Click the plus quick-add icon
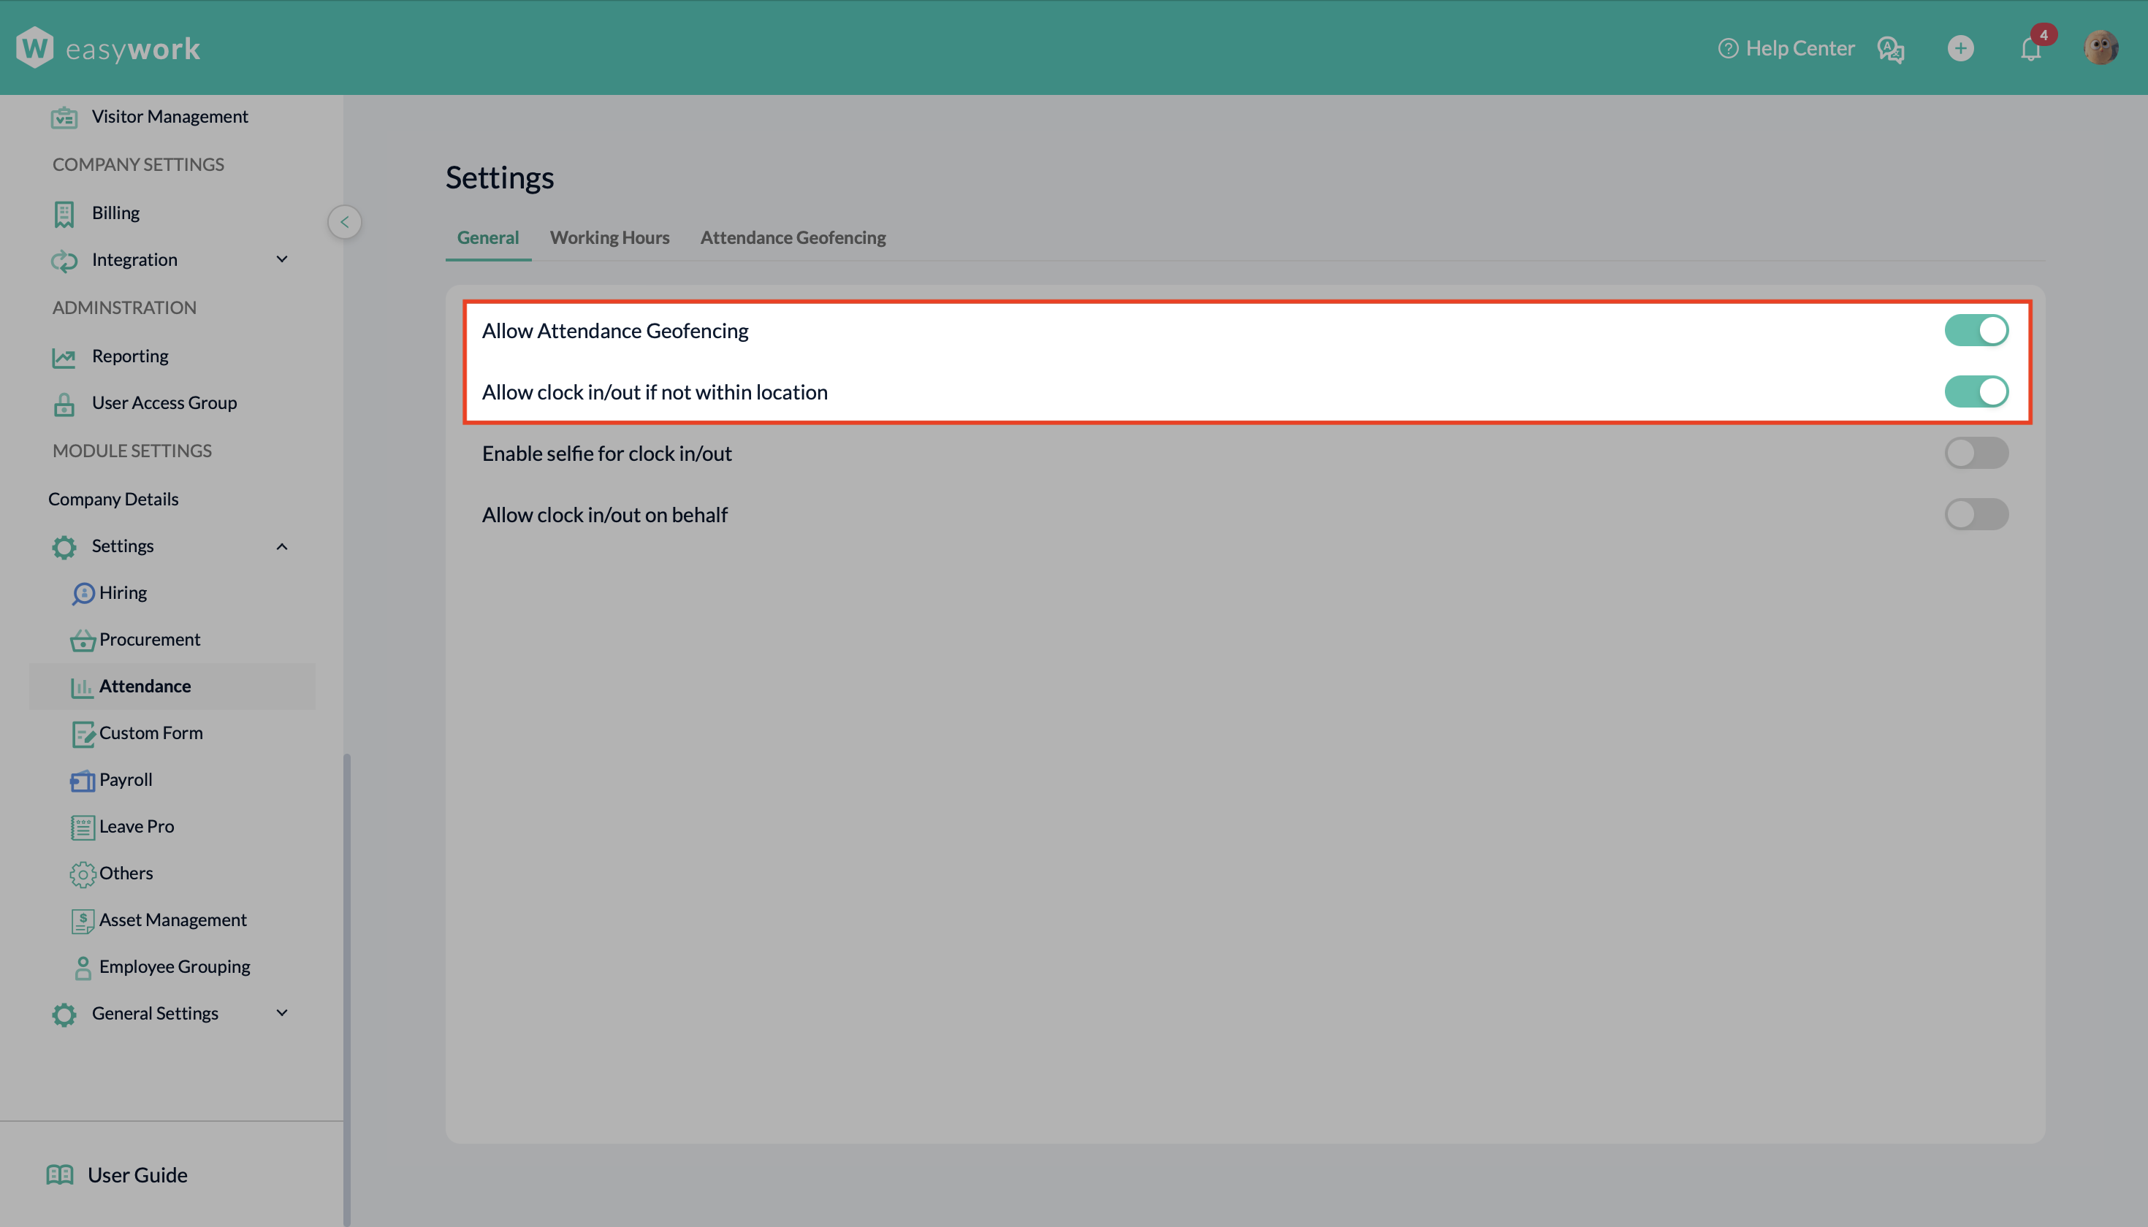The width and height of the screenshot is (2148, 1227). click(x=1960, y=48)
